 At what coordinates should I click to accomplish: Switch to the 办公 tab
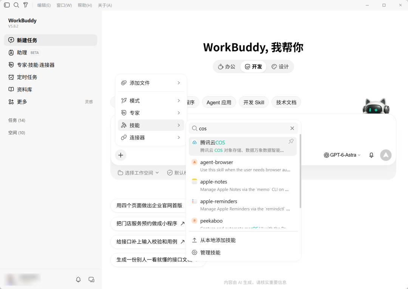point(227,67)
